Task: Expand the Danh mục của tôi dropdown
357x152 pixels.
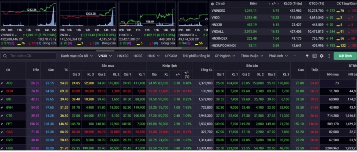Action: click(76, 56)
